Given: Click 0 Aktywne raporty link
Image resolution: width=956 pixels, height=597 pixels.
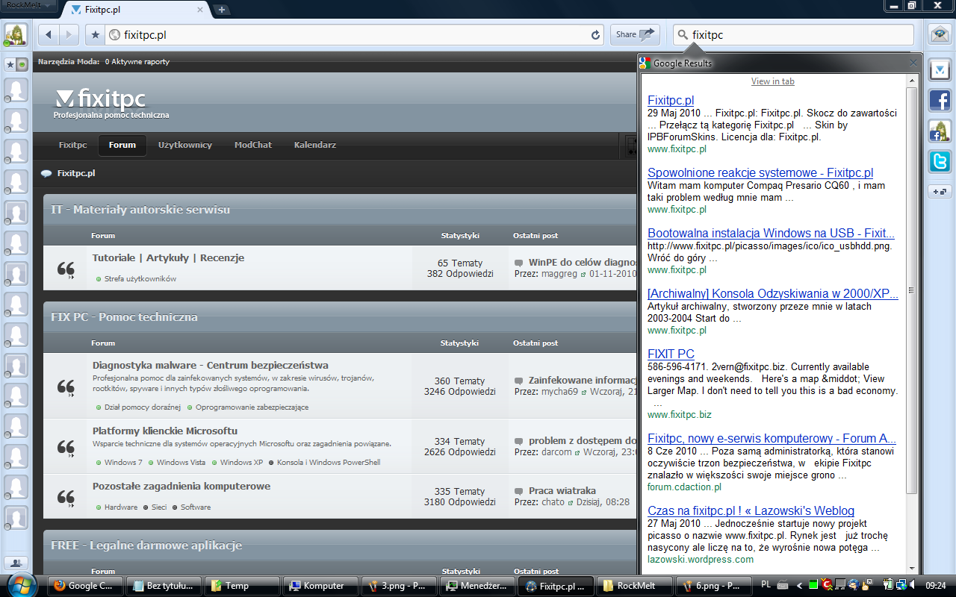Looking at the screenshot, I should (137, 62).
